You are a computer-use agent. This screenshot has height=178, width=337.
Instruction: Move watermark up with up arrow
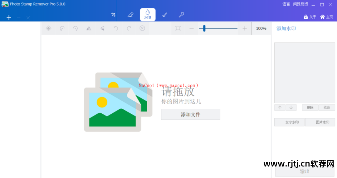click(280, 107)
